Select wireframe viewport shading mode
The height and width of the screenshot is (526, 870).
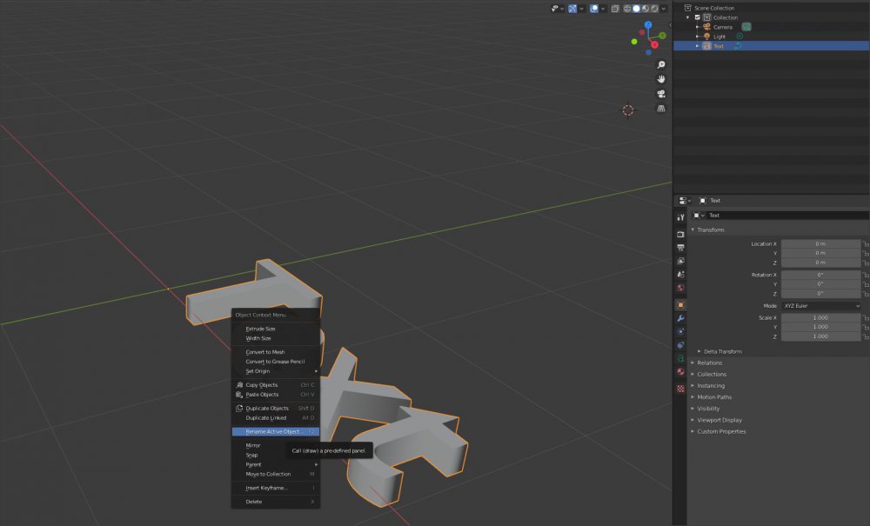click(626, 9)
